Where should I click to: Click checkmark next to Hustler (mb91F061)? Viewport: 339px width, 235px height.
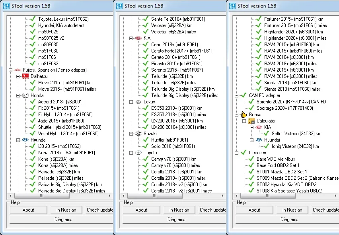[146, 140]
